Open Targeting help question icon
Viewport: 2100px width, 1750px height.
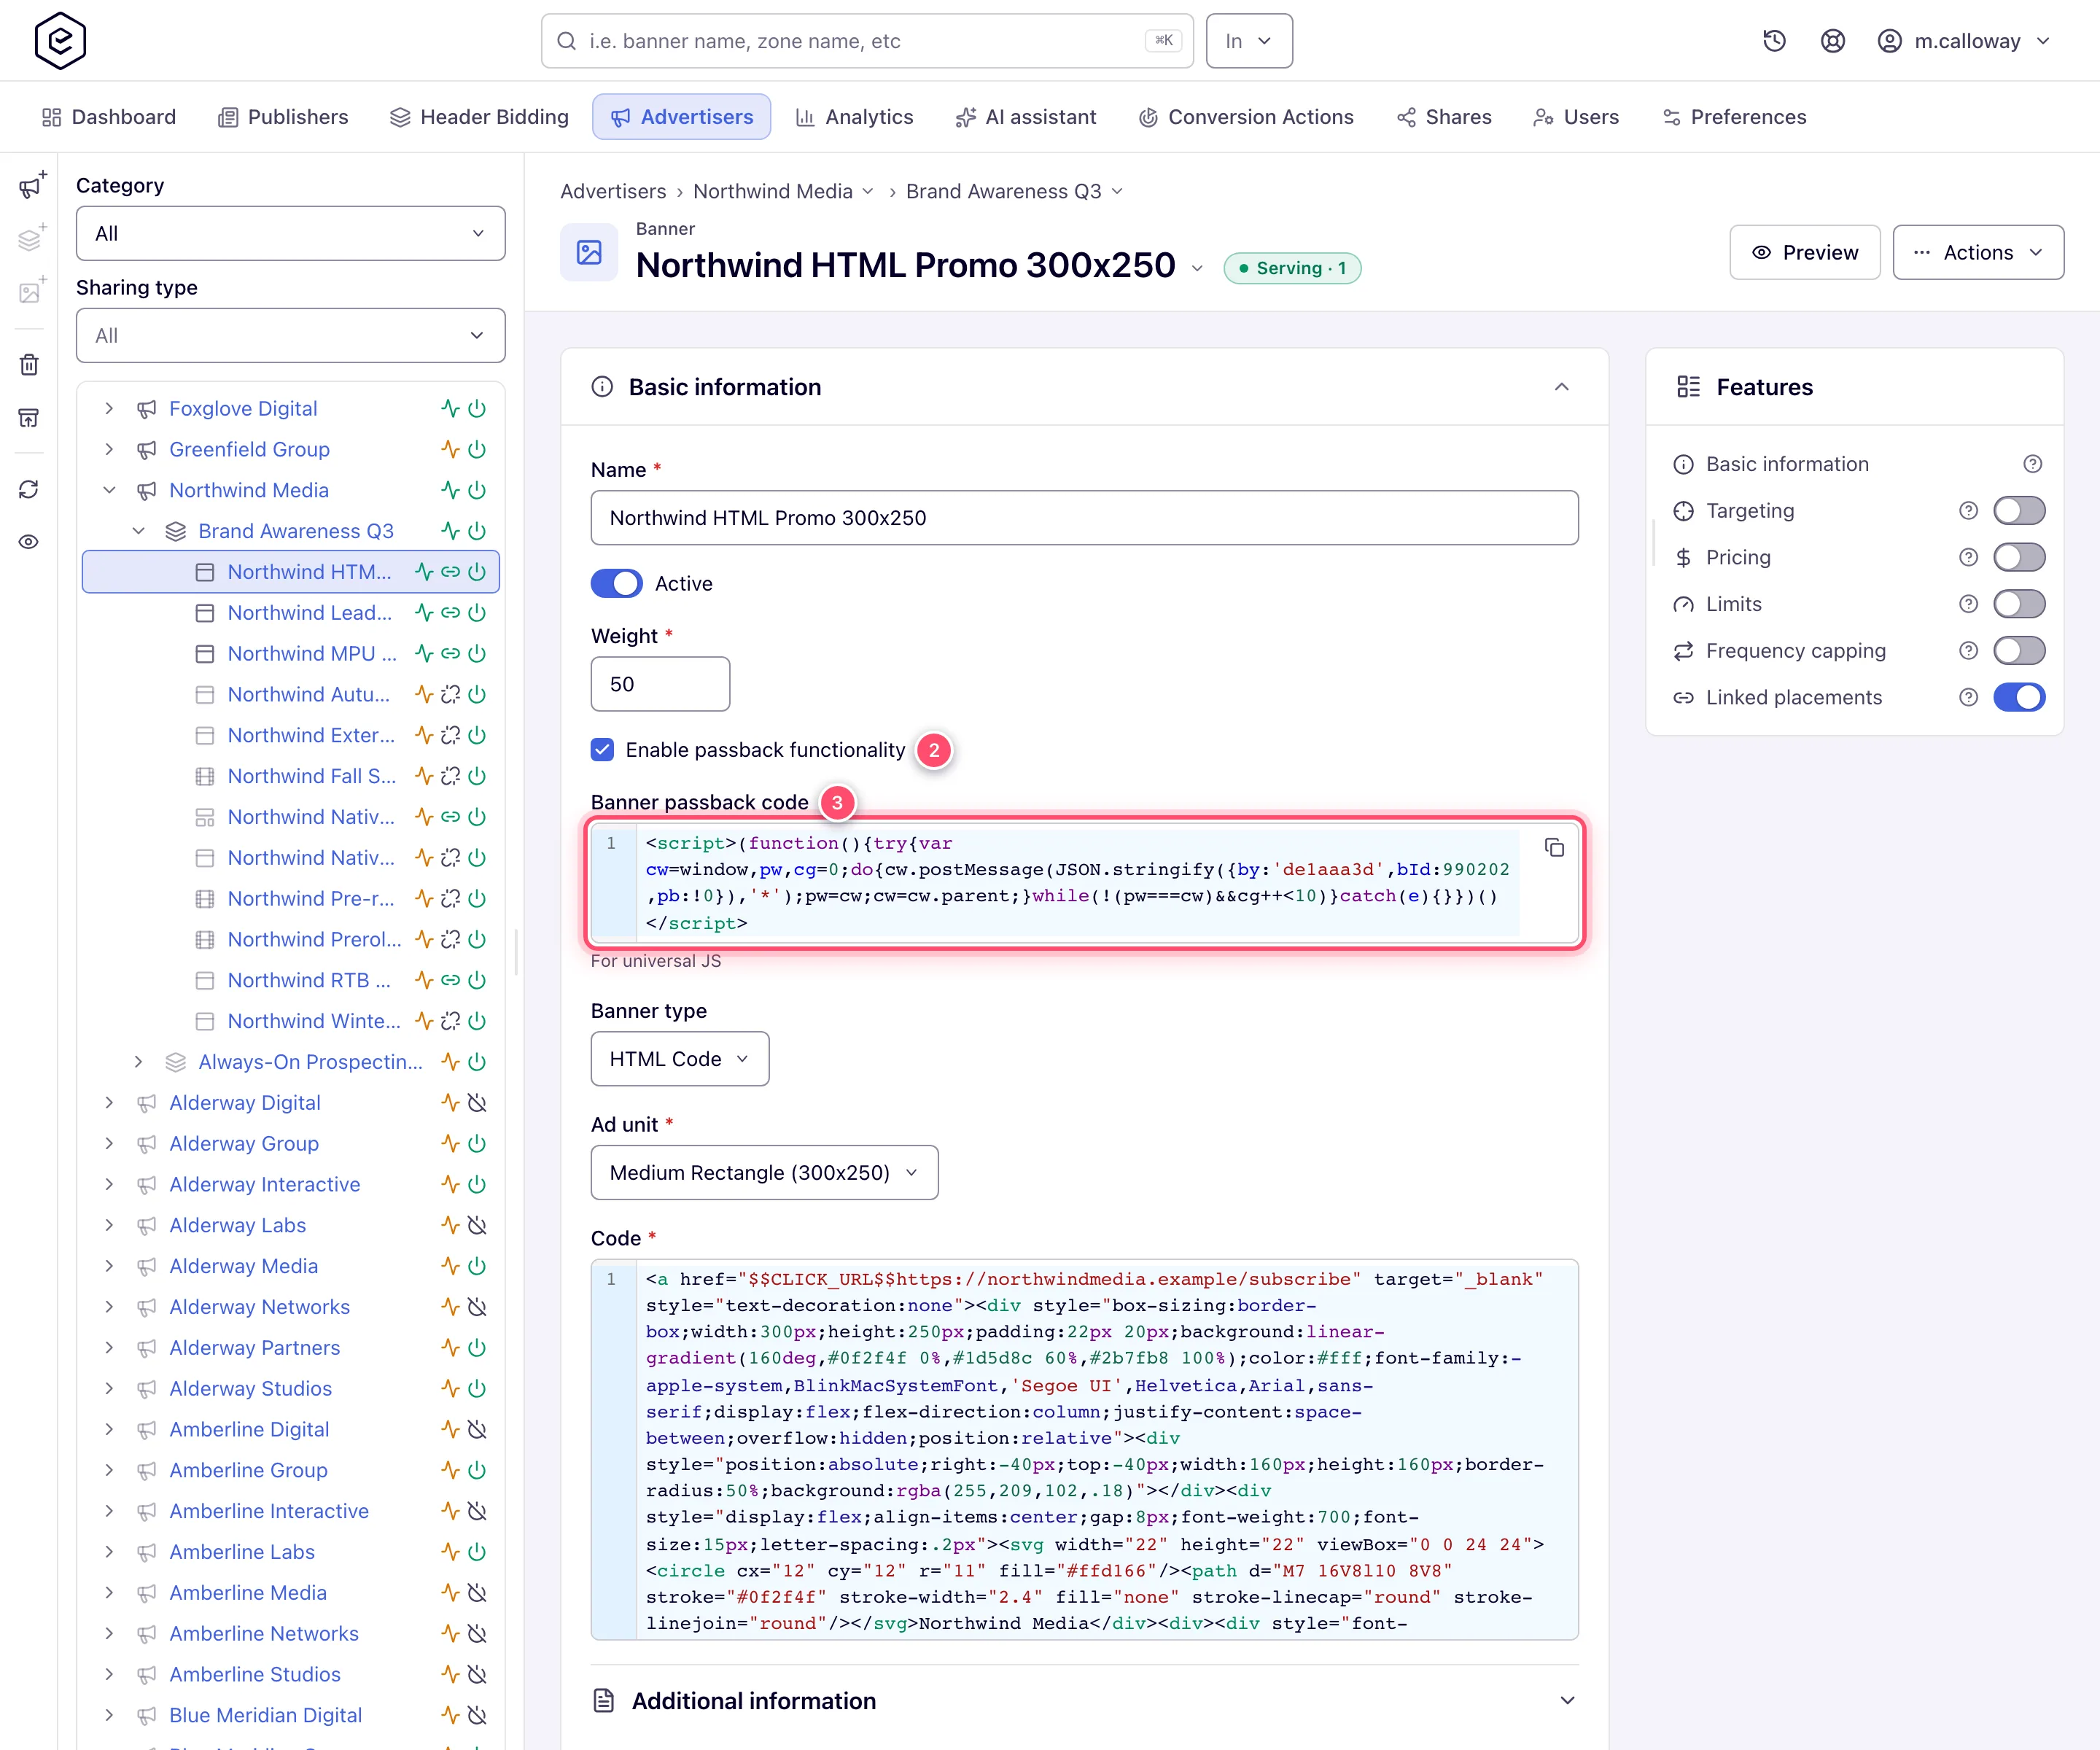point(1968,511)
